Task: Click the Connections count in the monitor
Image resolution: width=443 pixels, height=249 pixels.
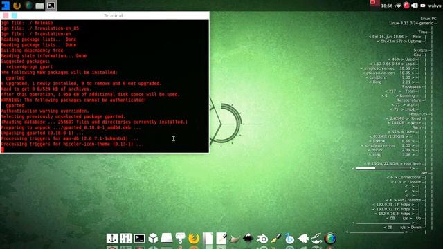Action: tap(404, 177)
